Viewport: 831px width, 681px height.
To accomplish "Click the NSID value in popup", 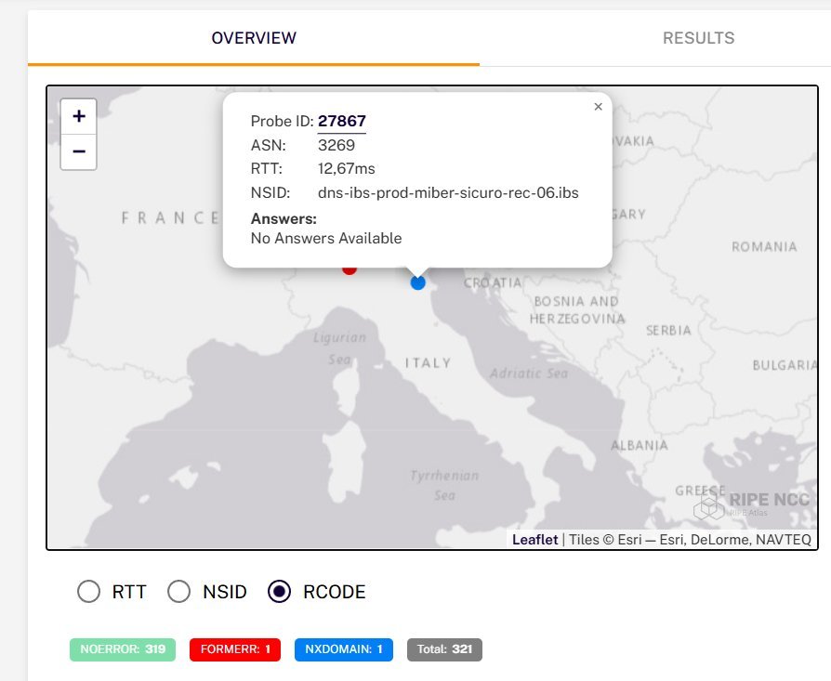I will click(x=448, y=193).
